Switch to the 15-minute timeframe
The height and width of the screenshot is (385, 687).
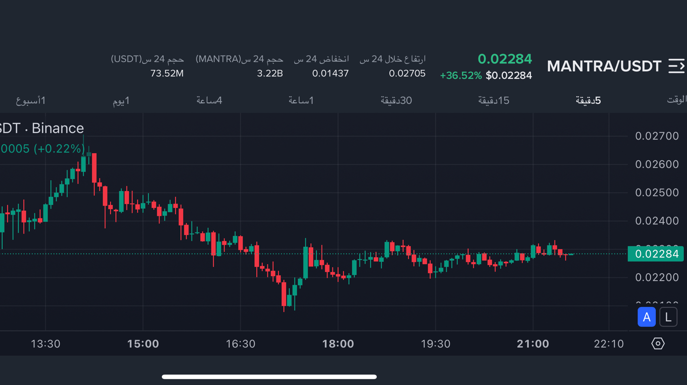pos(493,100)
